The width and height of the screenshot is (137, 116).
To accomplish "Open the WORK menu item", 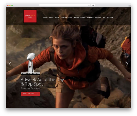I will 51,18.
